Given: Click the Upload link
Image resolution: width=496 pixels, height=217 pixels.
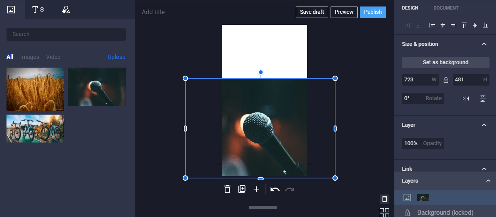Looking at the screenshot, I should click(x=117, y=57).
